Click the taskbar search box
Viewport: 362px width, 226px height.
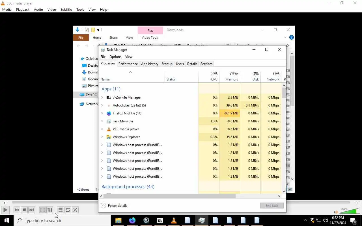62,220
